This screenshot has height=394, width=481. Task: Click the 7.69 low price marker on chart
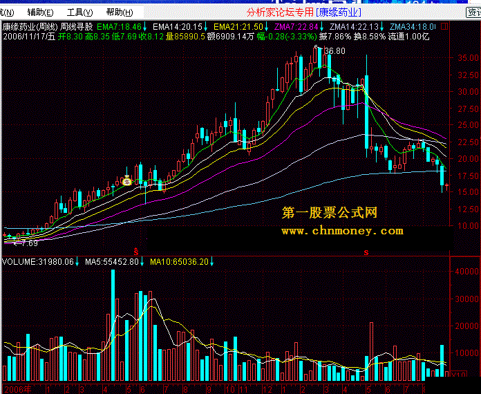29,243
